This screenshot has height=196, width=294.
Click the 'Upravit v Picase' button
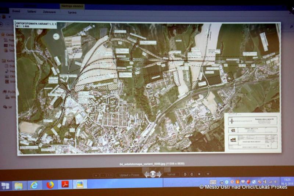(130, 175)
